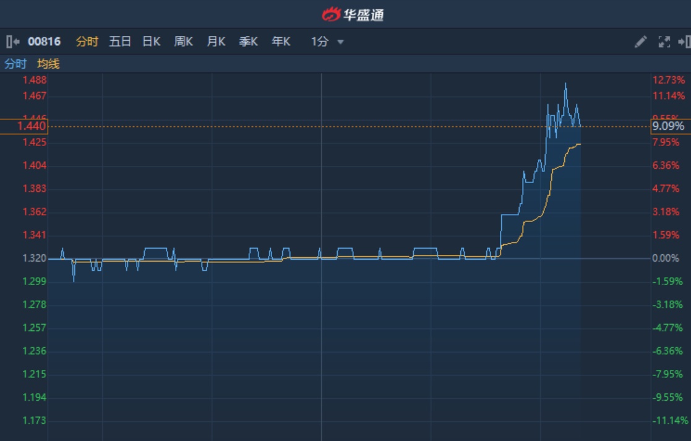Click the price peak on the chart
The image size is (691, 441).
(565, 83)
